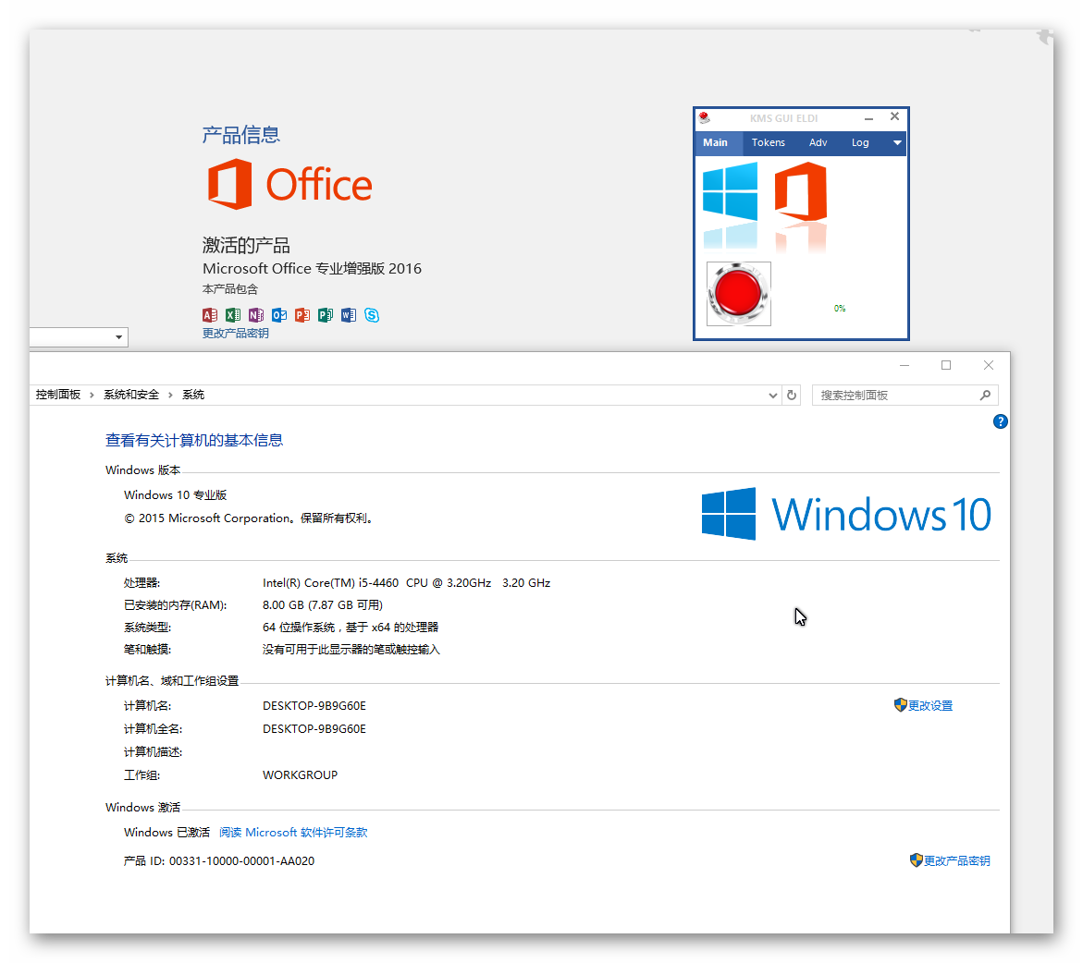The height and width of the screenshot is (963, 1083).
Task: Click 更改产品密钥 link in Windows activation
Action: point(956,860)
